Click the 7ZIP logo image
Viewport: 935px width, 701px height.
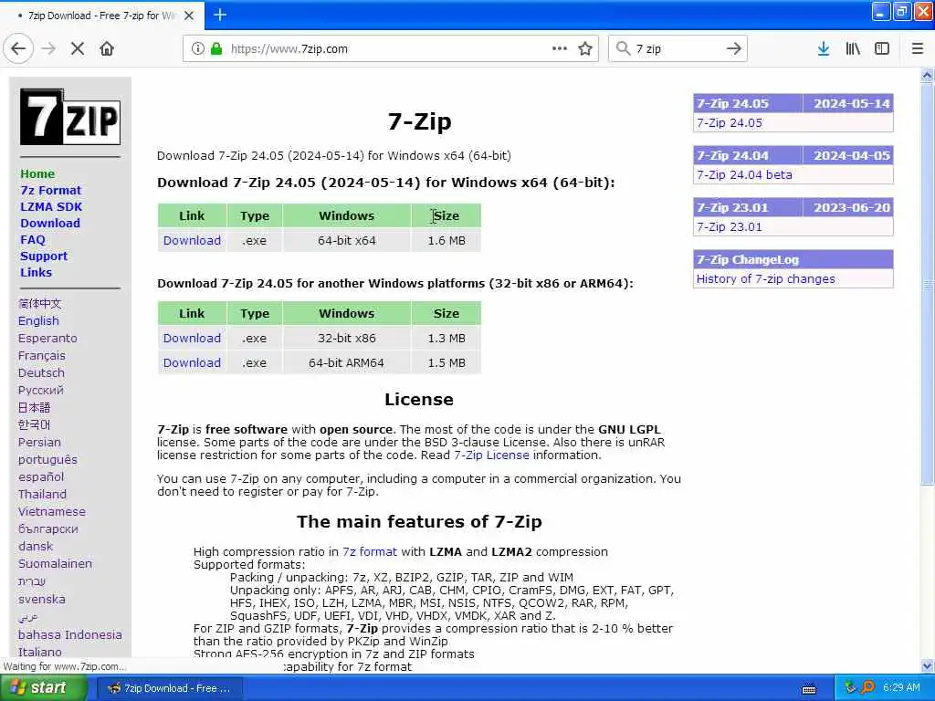pos(69,117)
